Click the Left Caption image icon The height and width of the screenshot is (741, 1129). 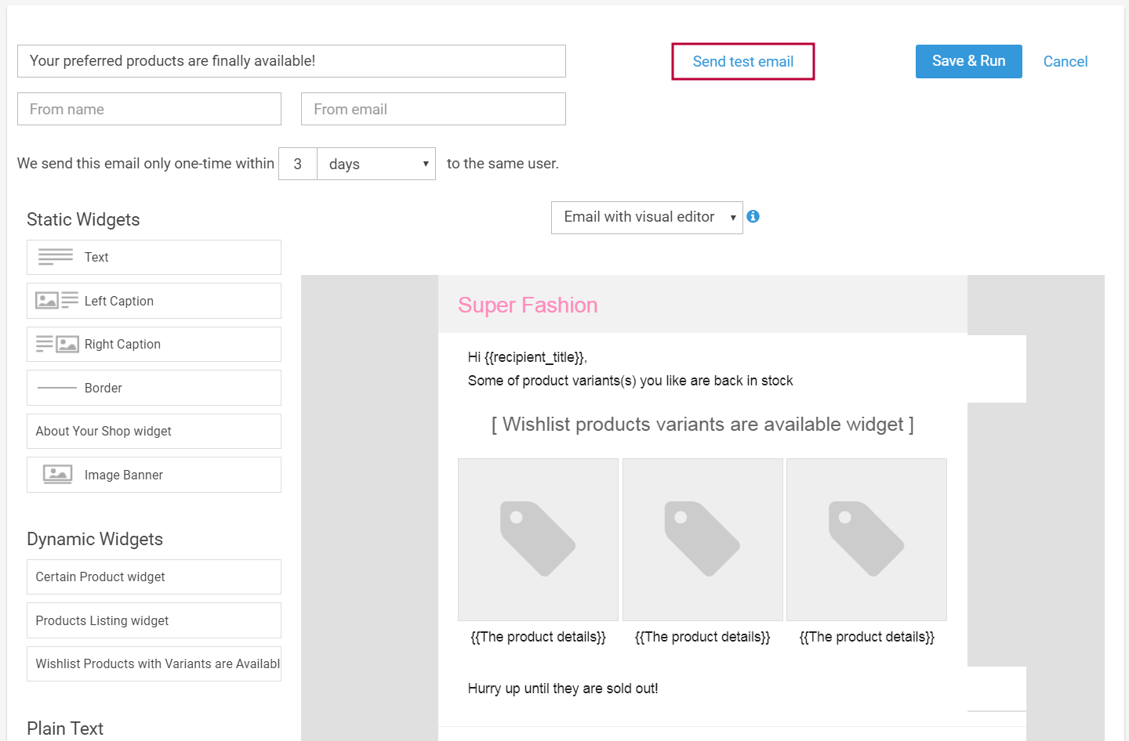56,300
